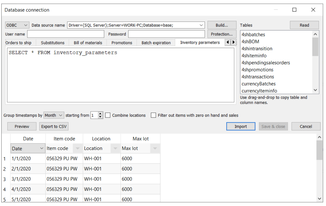Open the Item code column filter arrow
The width and height of the screenshot is (326, 206).
[x=77, y=148]
